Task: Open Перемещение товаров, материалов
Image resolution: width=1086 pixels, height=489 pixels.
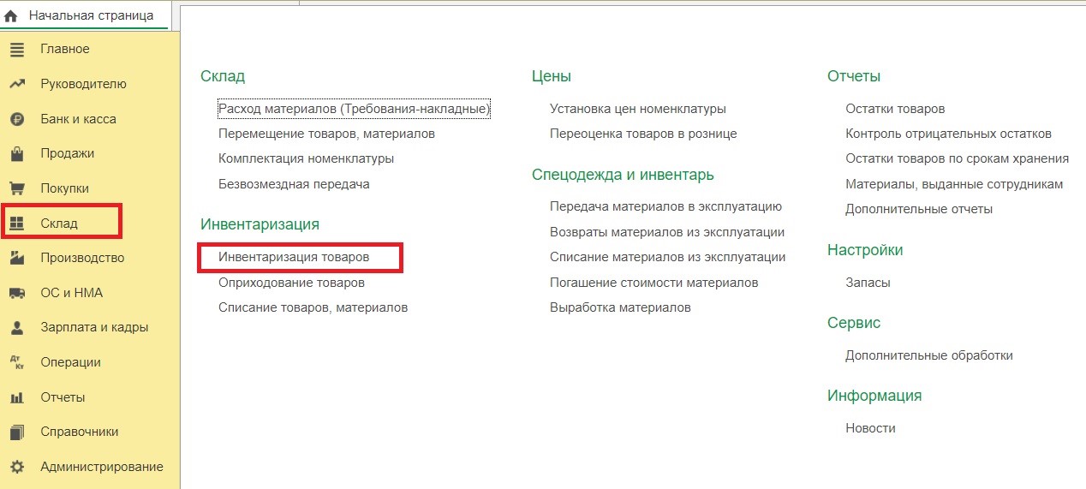Action: (326, 134)
